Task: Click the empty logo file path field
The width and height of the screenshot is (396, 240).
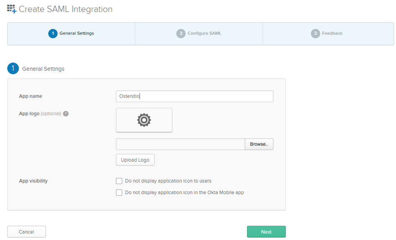Action: [180, 144]
